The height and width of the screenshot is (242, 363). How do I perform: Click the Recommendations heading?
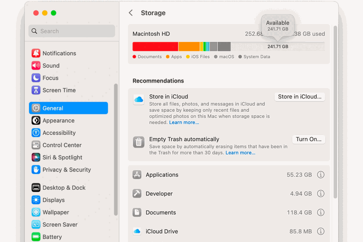(x=158, y=81)
